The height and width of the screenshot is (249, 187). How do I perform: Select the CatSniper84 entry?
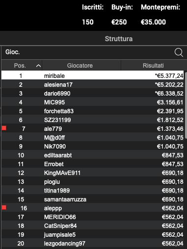point(93,225)
